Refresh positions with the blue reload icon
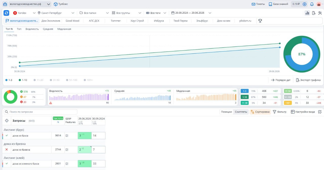The image size is (324, 170). tap(6, 13)
